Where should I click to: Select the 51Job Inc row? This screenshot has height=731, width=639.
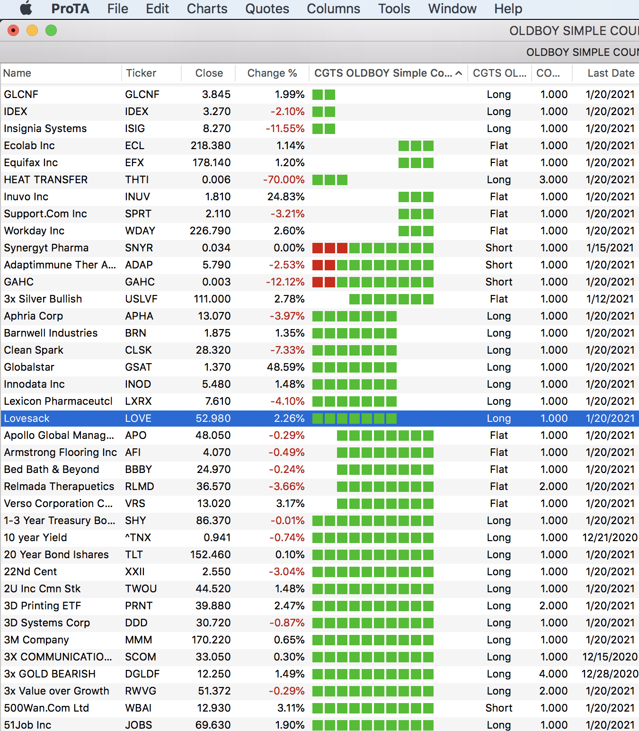319,725
